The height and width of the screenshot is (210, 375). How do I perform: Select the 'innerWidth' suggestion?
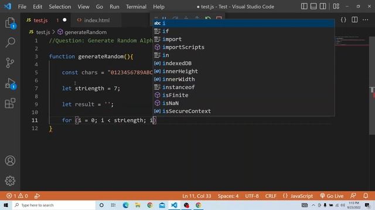(x=244, y=79)
